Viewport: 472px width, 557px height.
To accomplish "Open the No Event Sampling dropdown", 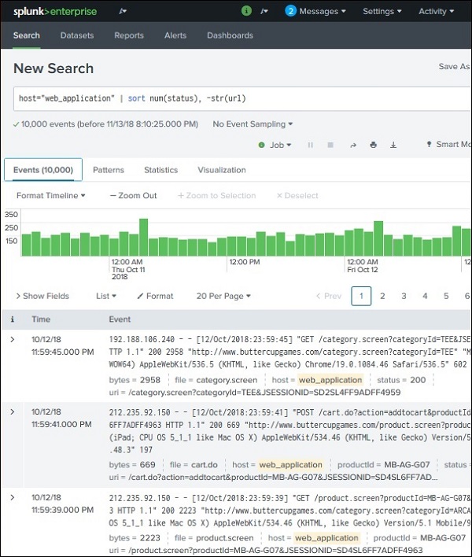I will pos(253,124).
